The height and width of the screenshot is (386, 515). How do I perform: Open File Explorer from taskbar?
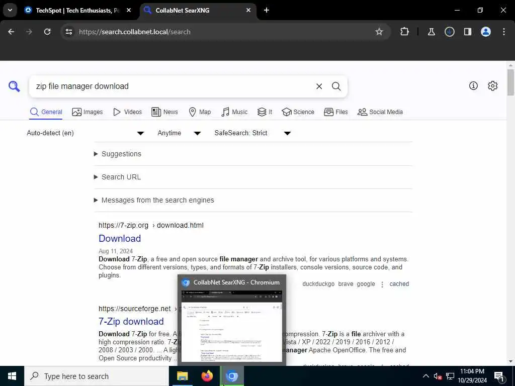tap(182, 376)
